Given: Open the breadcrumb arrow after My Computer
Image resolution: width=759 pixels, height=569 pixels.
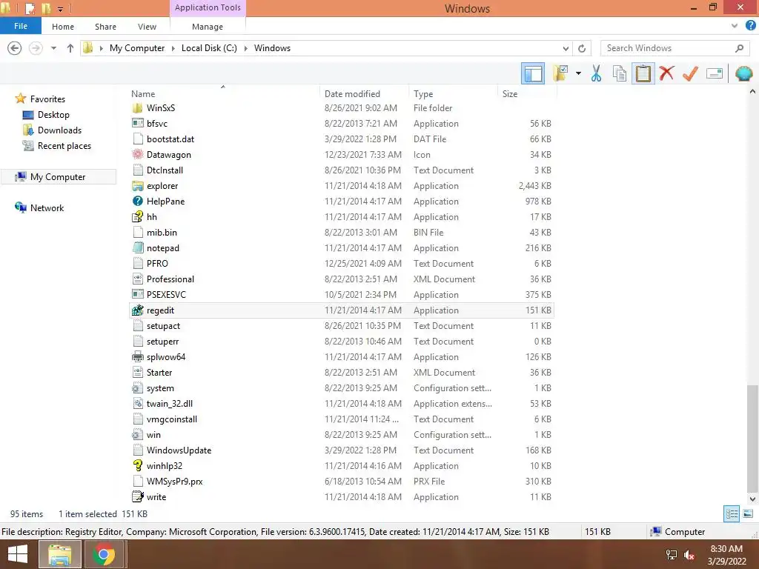Looking at the screenshot, I should pyautogui.click(x=173, y=48).
